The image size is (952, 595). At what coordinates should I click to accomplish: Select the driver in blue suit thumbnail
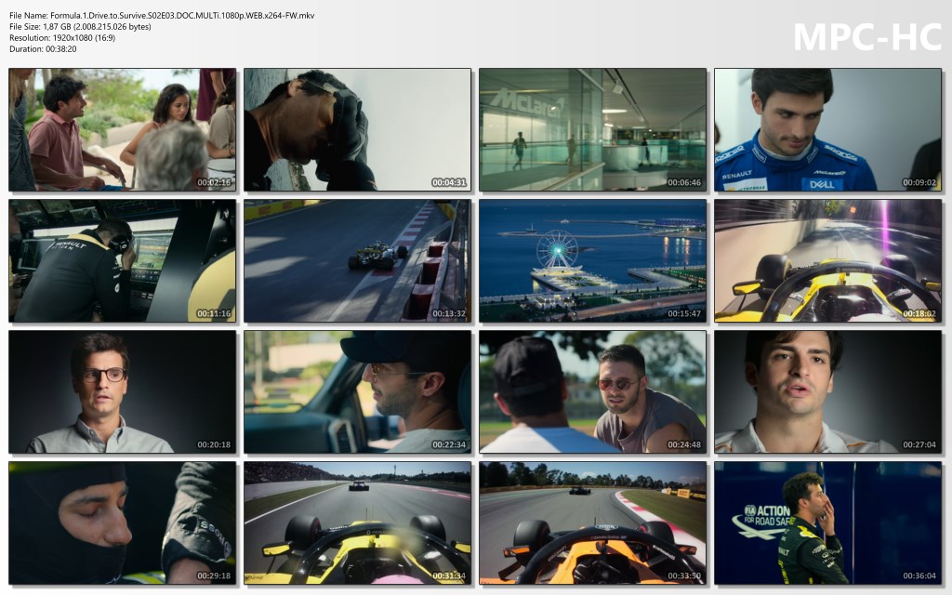coord(827,129)
